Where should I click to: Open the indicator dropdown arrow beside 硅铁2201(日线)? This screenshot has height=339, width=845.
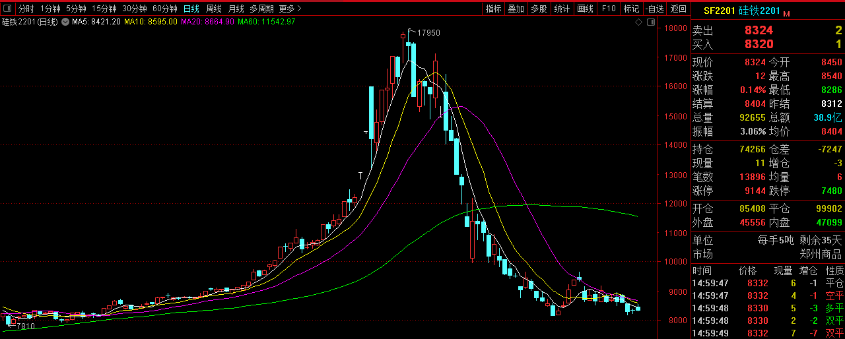[x=65, y=22]
